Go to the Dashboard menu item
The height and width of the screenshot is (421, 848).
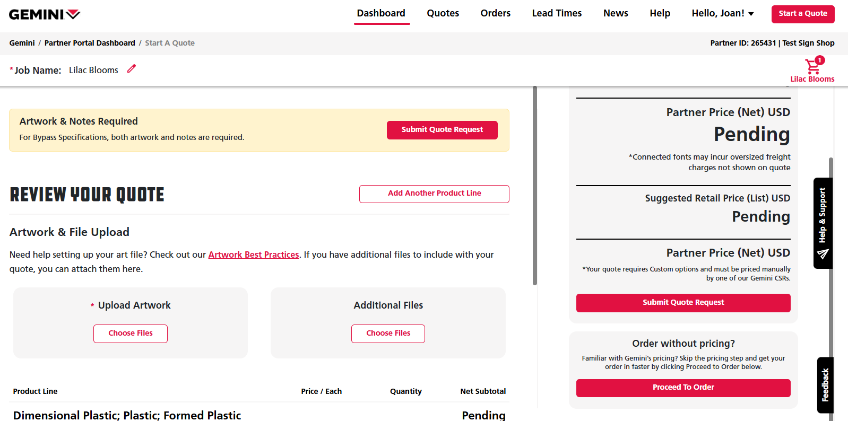pos(381,13)
